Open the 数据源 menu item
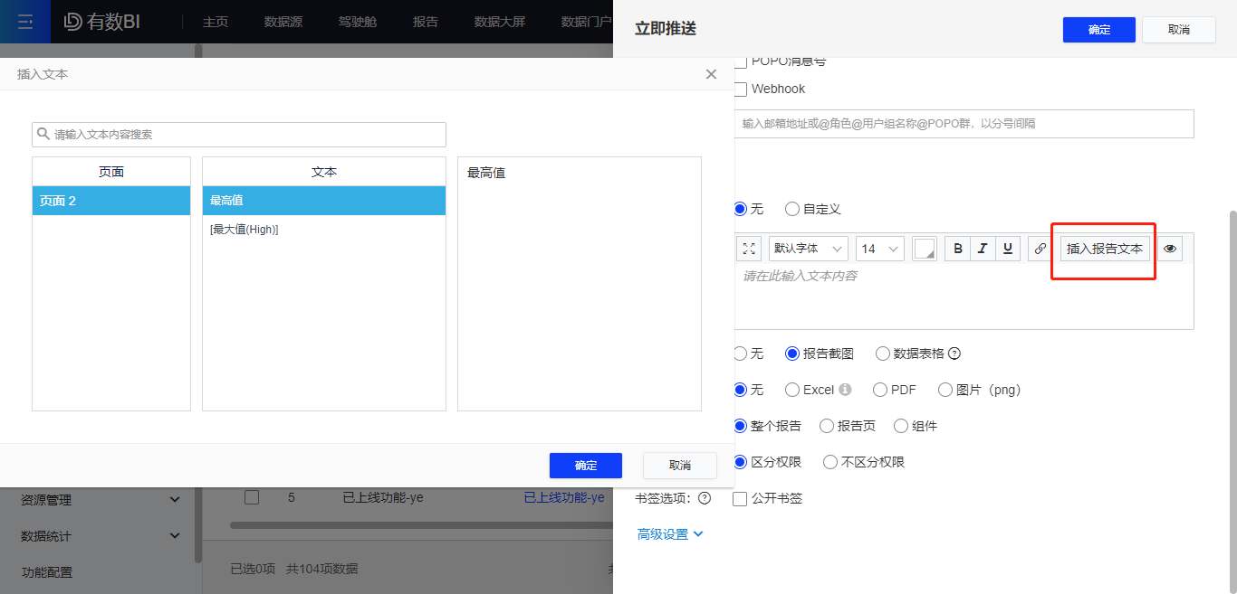 283,22
